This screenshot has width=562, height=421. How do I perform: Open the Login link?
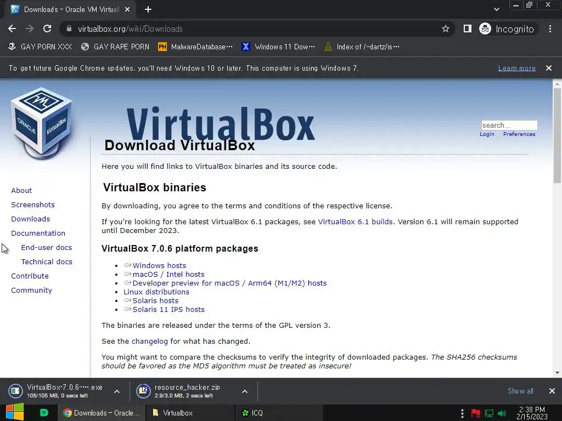[487, 134]
